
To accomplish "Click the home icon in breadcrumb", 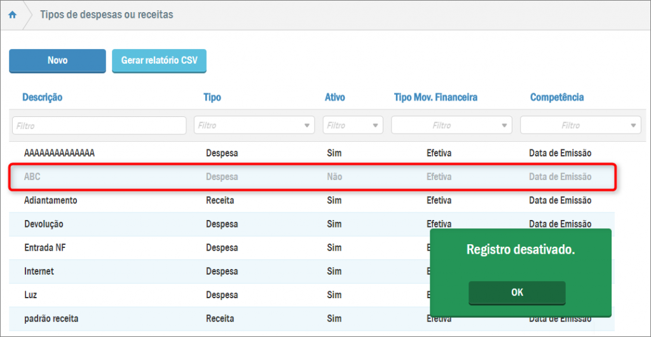I will point(12,15).
